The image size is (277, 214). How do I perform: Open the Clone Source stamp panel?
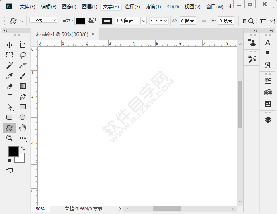click(x=252, y=42)
